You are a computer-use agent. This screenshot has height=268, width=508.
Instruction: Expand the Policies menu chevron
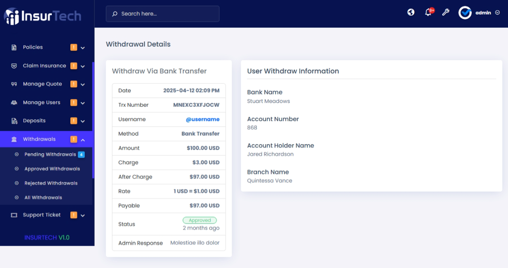point(83,48)
